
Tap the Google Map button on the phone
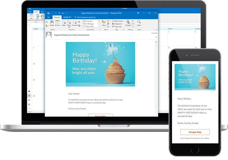(x=195, y=132)
